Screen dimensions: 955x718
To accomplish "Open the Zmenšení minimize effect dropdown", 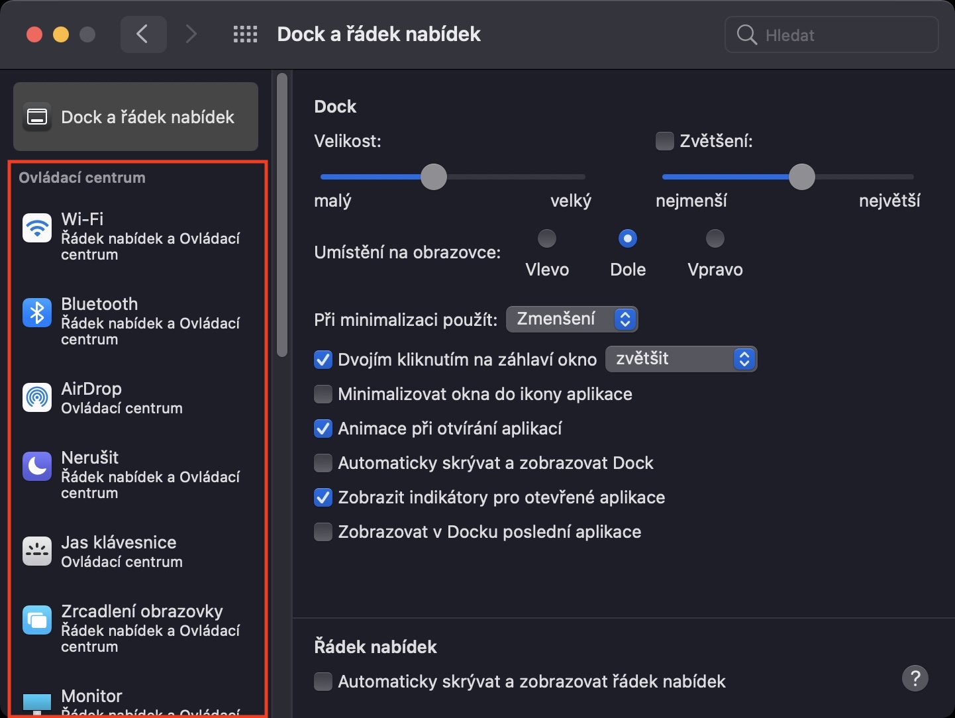I will [x=572, y=319].
